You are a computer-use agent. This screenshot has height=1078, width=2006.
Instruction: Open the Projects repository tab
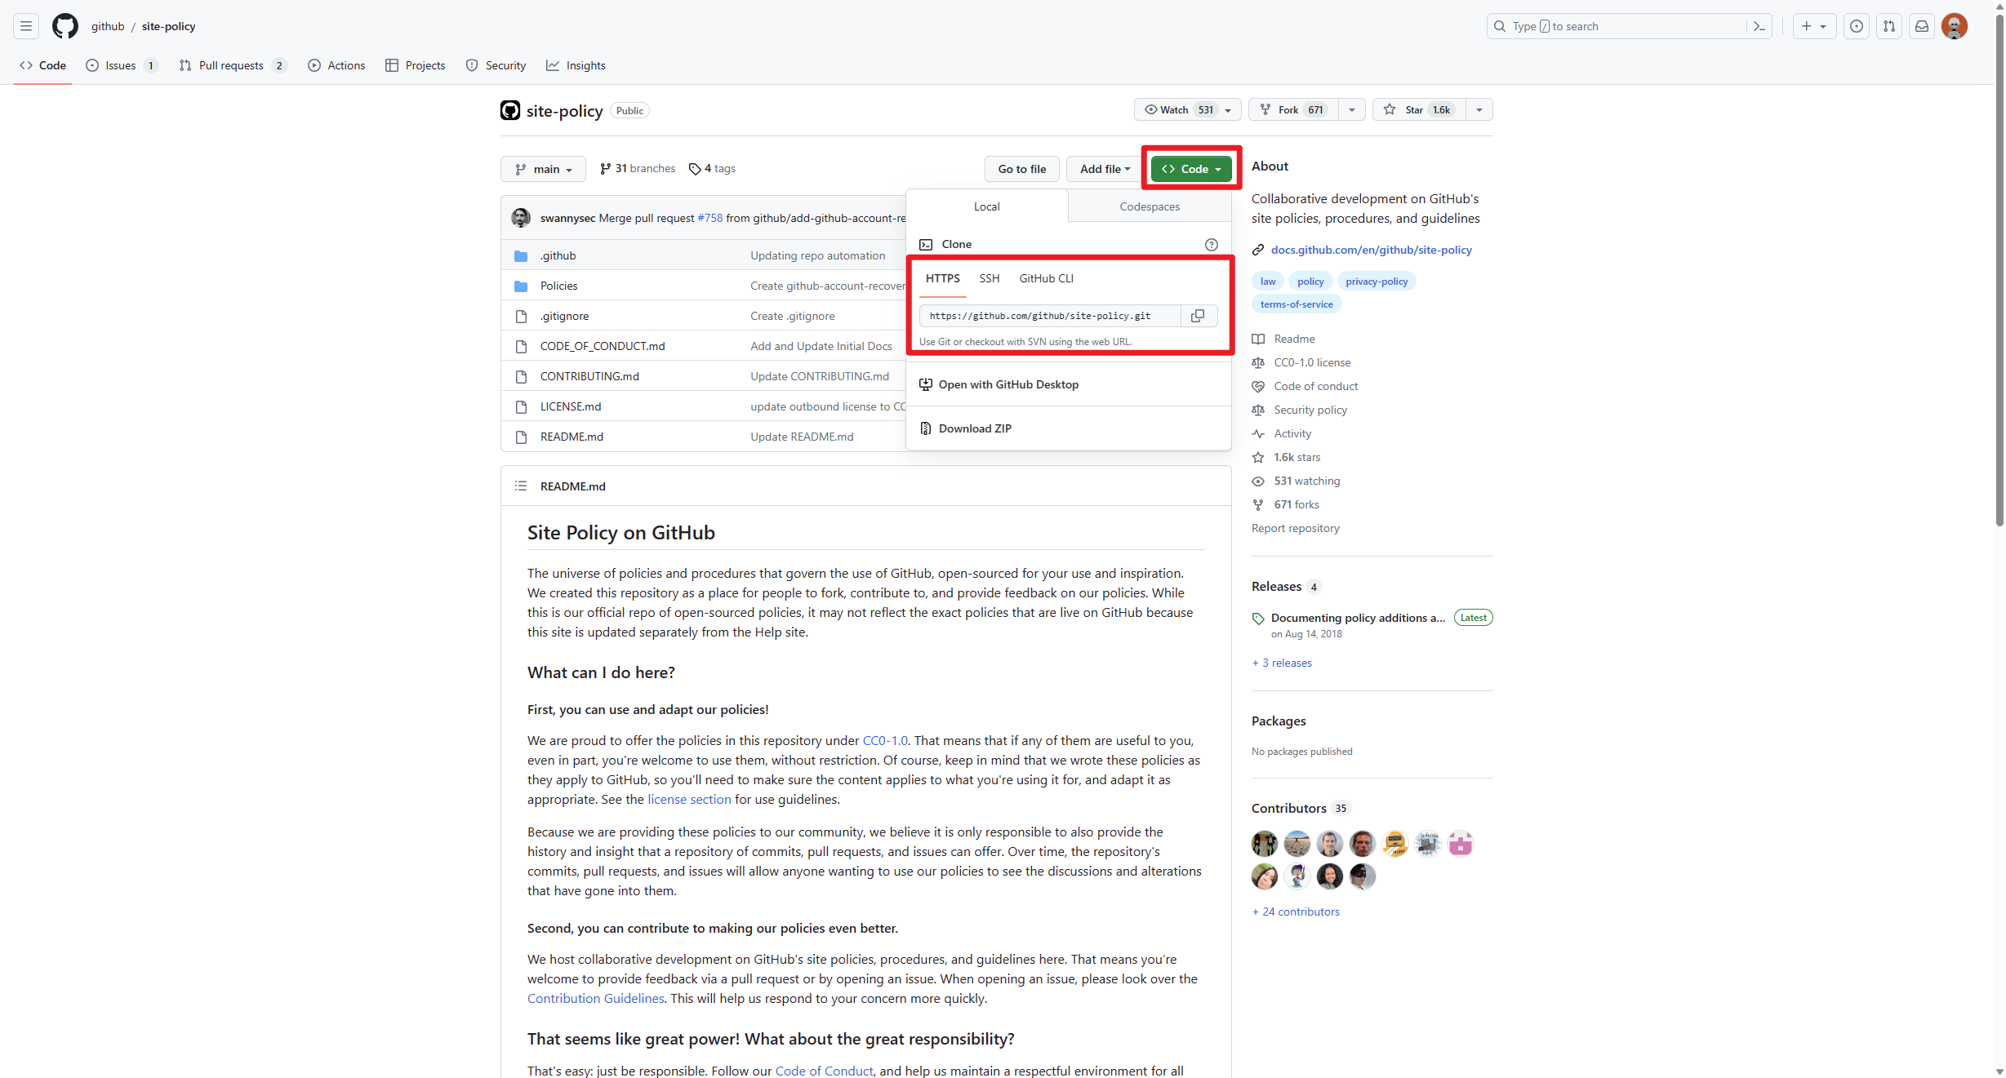[416, 65]
